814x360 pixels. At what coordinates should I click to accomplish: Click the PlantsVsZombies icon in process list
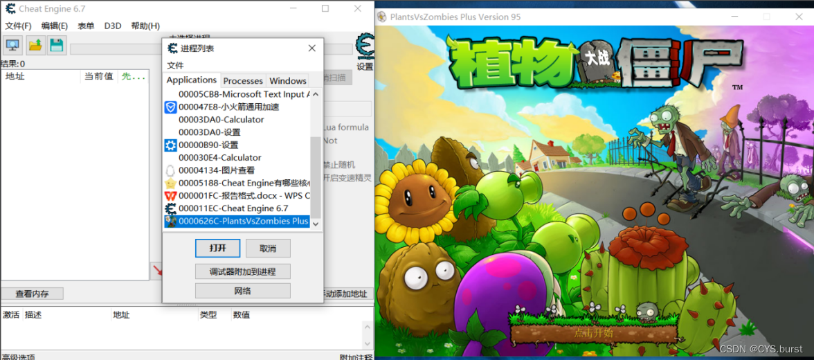click(x=171, y=222)
